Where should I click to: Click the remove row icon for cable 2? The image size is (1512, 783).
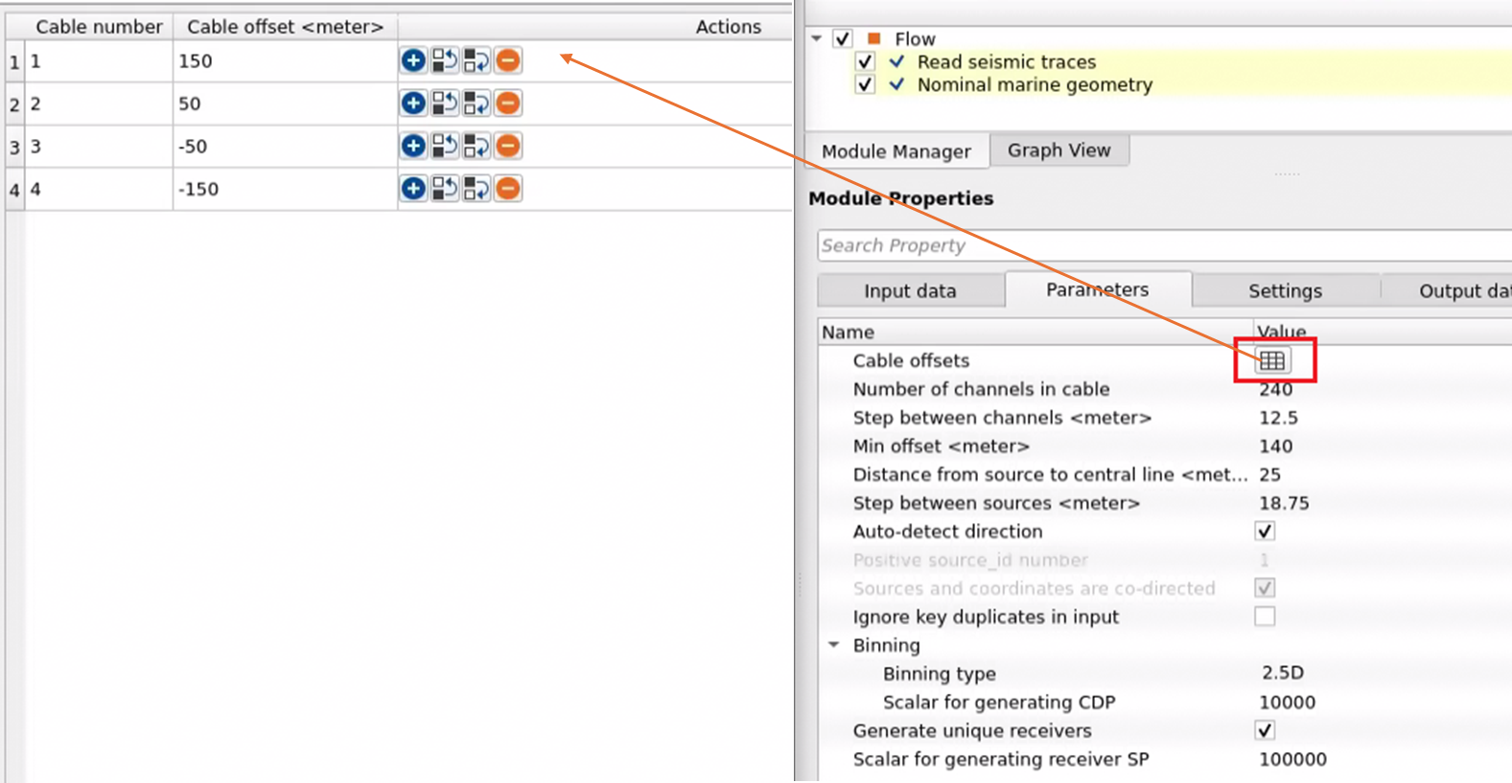(x=508, y=104)
